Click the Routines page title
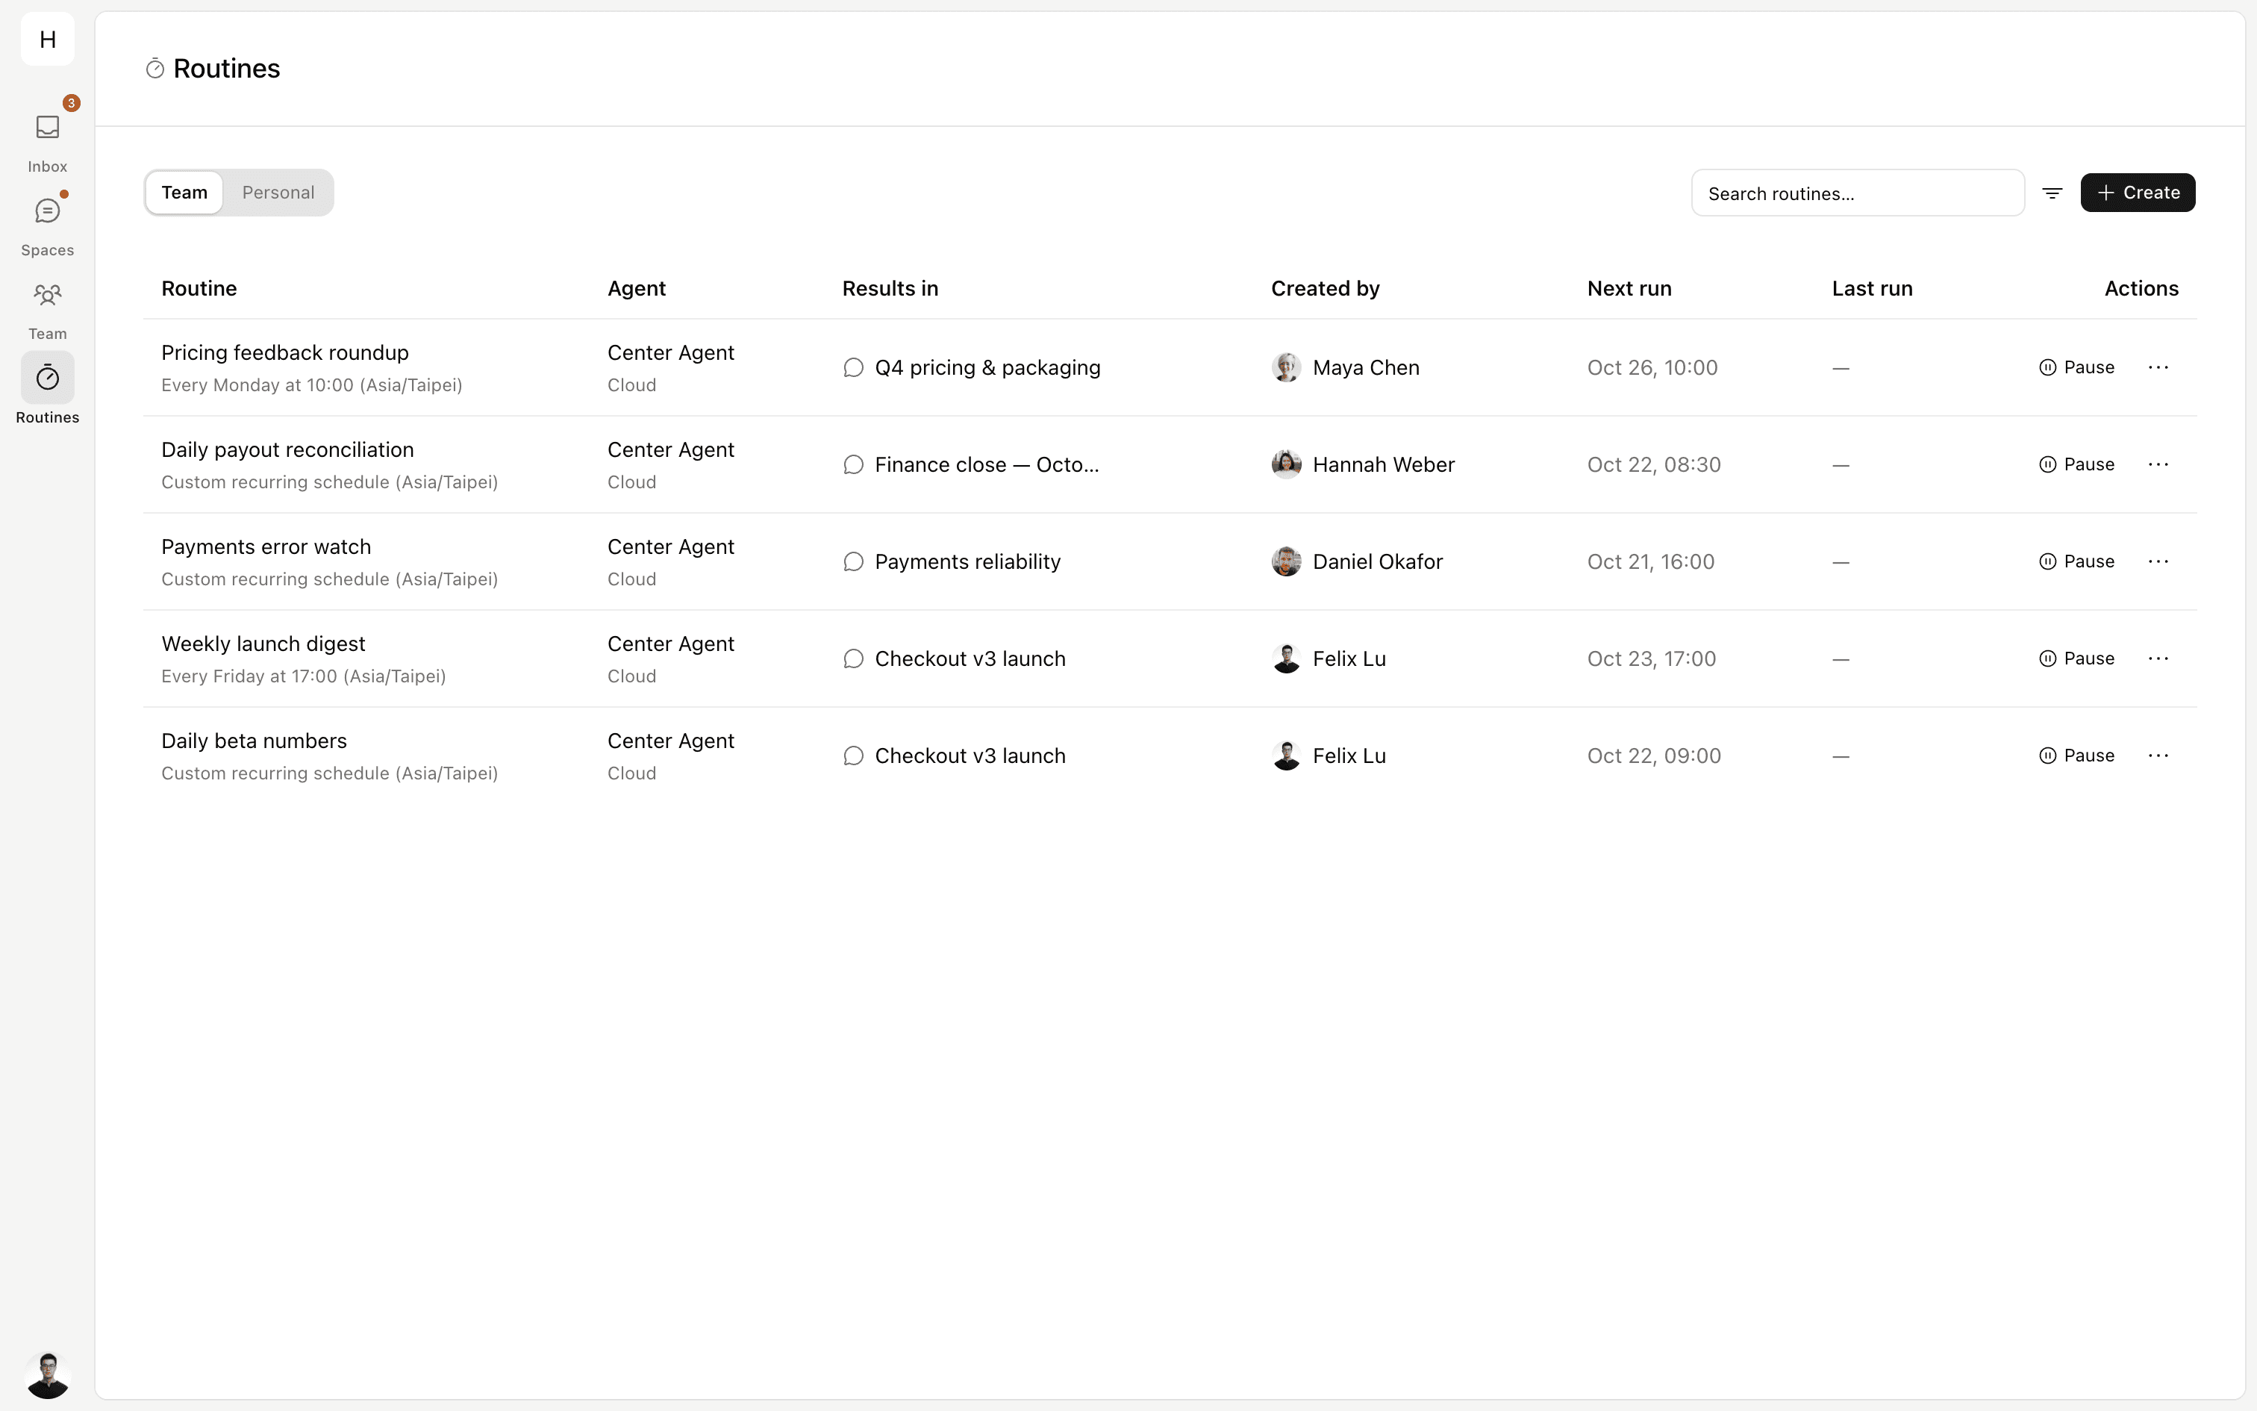Screen dimensions: 2257x1411 [x=227, y=68]
